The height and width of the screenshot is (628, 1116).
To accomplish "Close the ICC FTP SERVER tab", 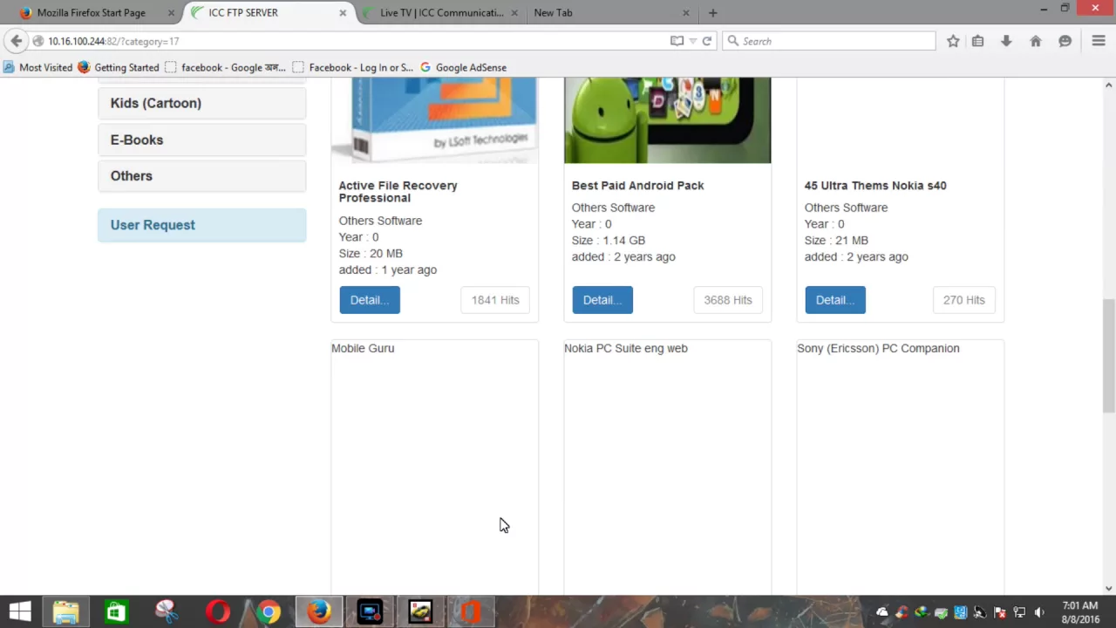I will tap(343, 13).
